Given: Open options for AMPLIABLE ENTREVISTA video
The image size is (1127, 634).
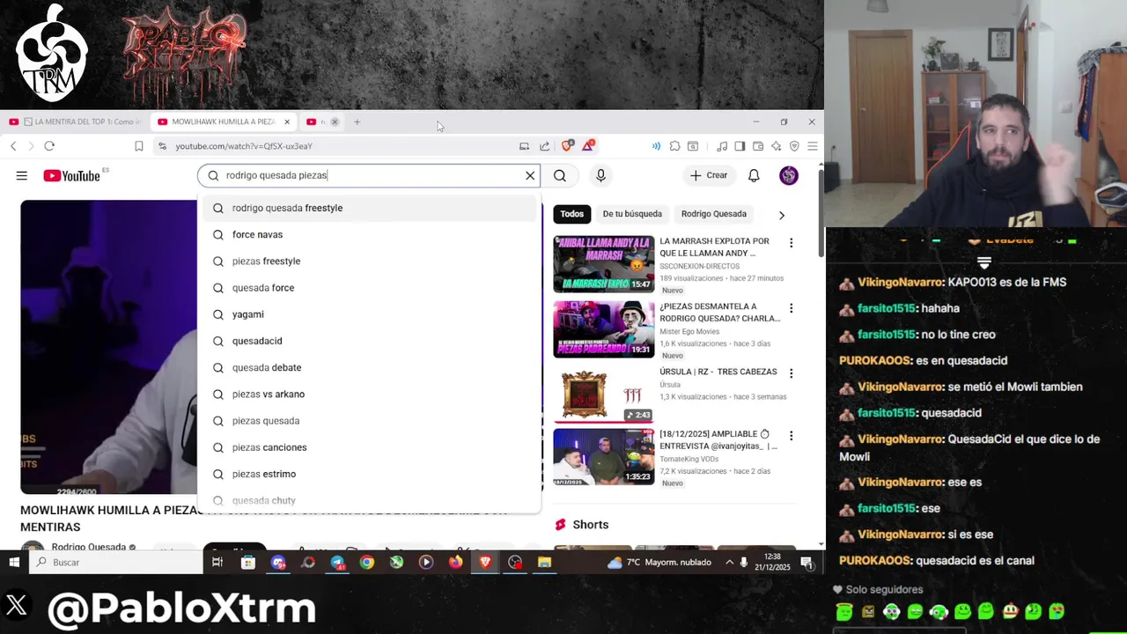Looking at the screenshot, I should point(791,436).
